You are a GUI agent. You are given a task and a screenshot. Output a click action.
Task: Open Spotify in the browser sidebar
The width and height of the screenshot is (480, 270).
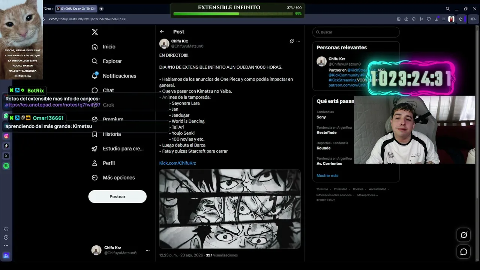tap(6, 166)
